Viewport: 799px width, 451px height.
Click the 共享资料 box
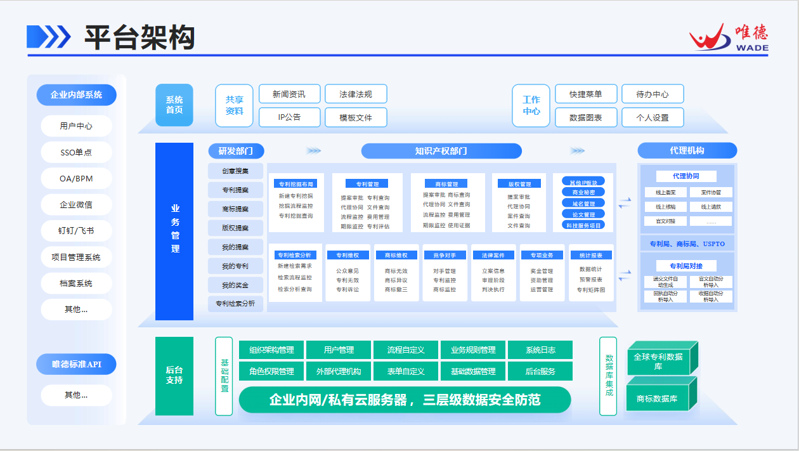pyautogui.click(x=234, y=105)
